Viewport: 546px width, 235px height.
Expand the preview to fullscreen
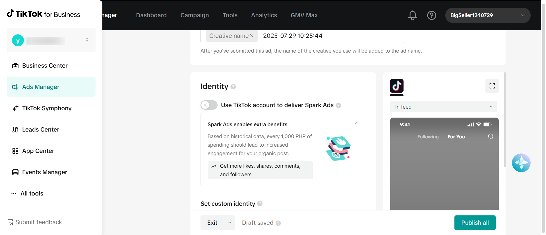tap(492, 86)
